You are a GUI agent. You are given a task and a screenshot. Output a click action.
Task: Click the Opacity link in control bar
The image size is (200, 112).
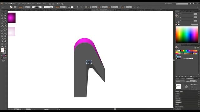[x=57, y=7]
